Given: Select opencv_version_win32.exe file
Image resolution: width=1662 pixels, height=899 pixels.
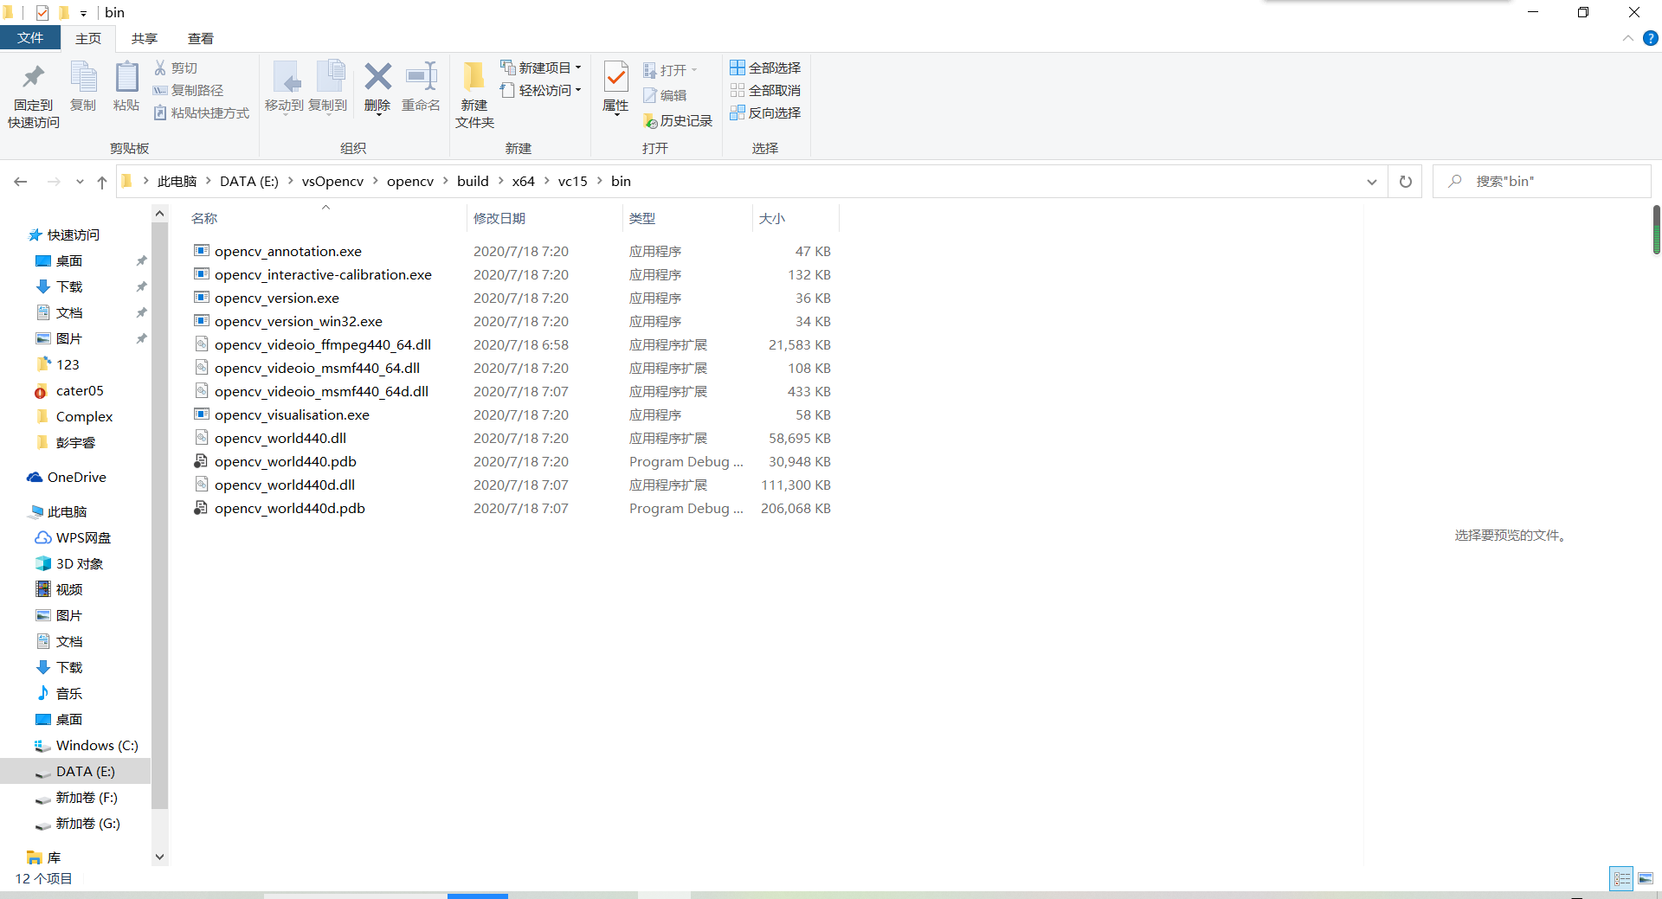Looking at the screenshot, I should tap(299, 321).
